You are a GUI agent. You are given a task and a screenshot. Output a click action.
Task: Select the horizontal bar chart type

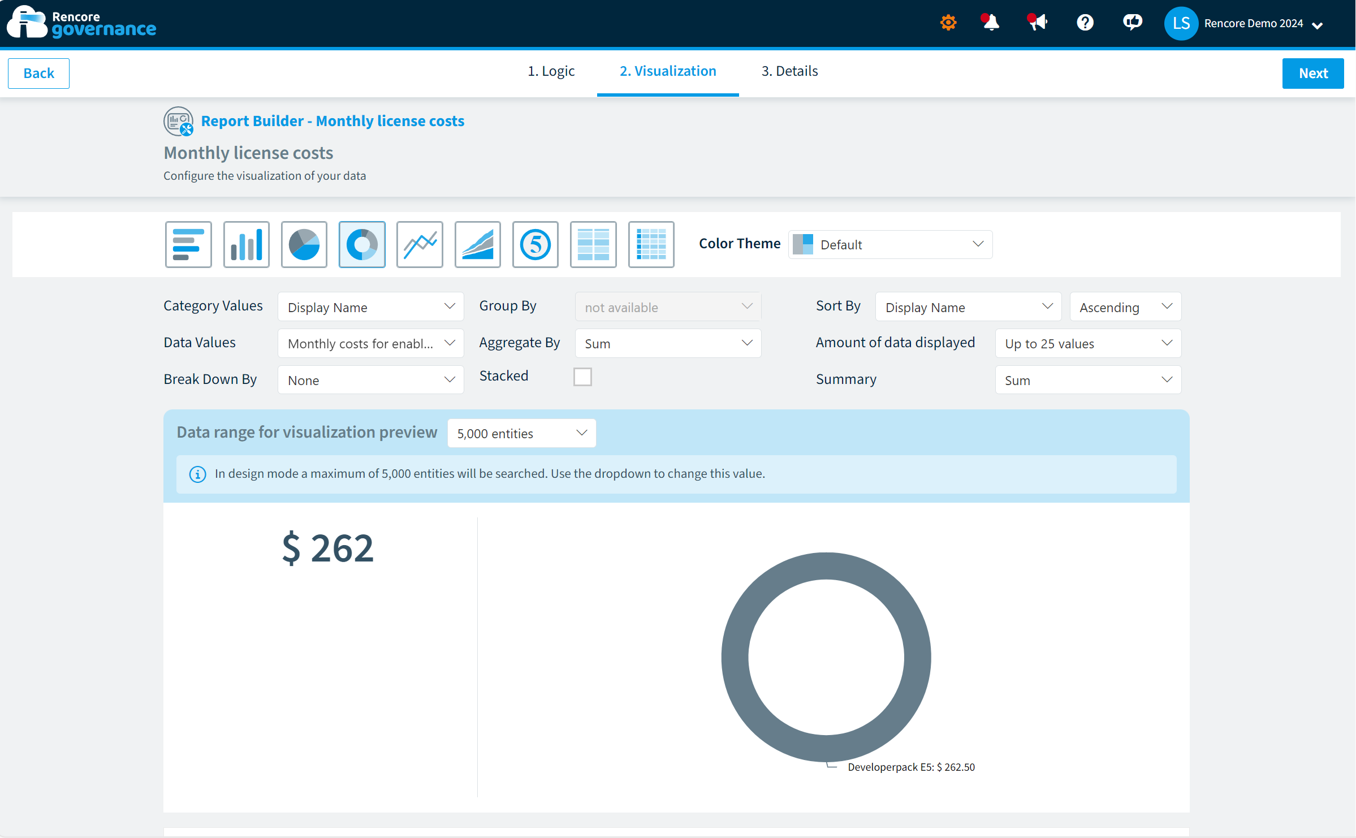(x=188, y=244)
